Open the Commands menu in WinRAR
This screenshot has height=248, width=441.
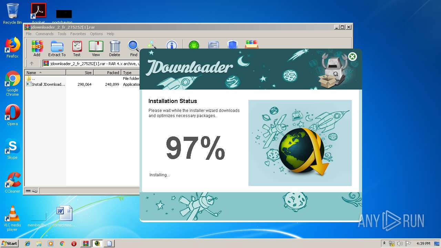pos(44,34)
